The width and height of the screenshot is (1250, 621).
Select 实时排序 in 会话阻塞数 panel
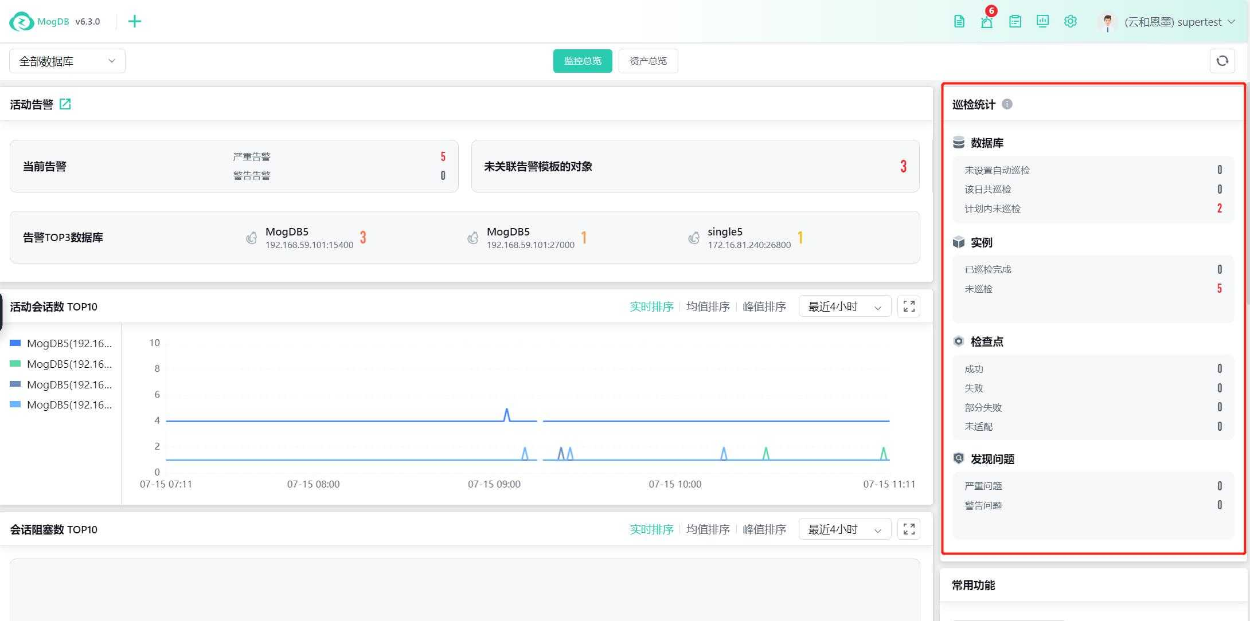click(x=651, y=529)
